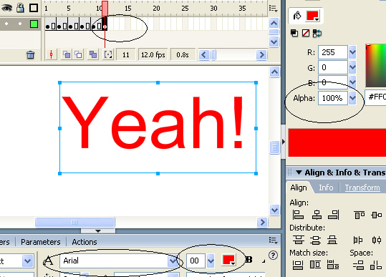Screen dimensions: 386x277
Task: Click the stage vertical scroll up arrow
Action: coord(274,72)
